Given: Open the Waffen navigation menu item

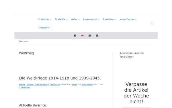Looking at the screenshot, I should (x=74, y=19).
